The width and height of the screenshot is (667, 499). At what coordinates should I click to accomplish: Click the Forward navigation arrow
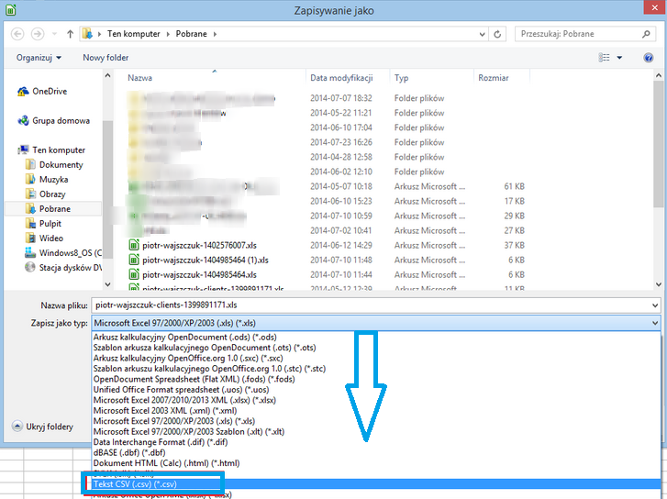click(x=38, y=34)
